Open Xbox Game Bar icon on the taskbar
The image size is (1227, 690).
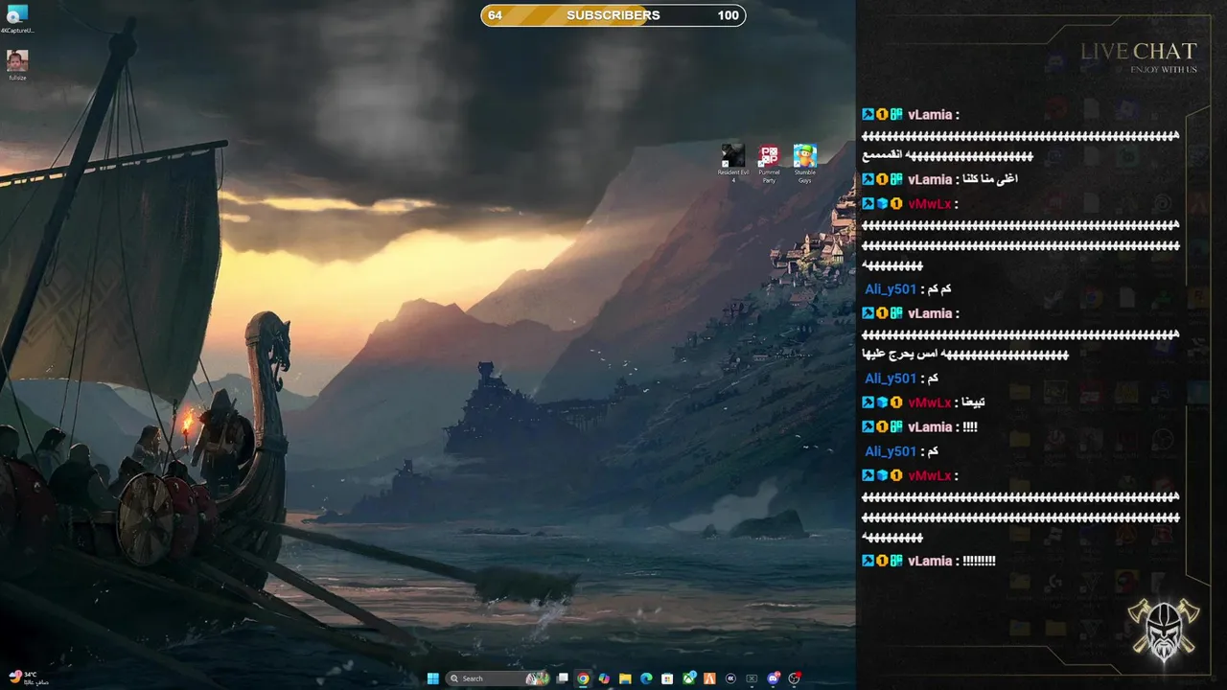(752, 678)
